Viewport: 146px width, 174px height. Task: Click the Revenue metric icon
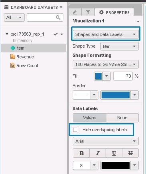click(x=13, y=57)
